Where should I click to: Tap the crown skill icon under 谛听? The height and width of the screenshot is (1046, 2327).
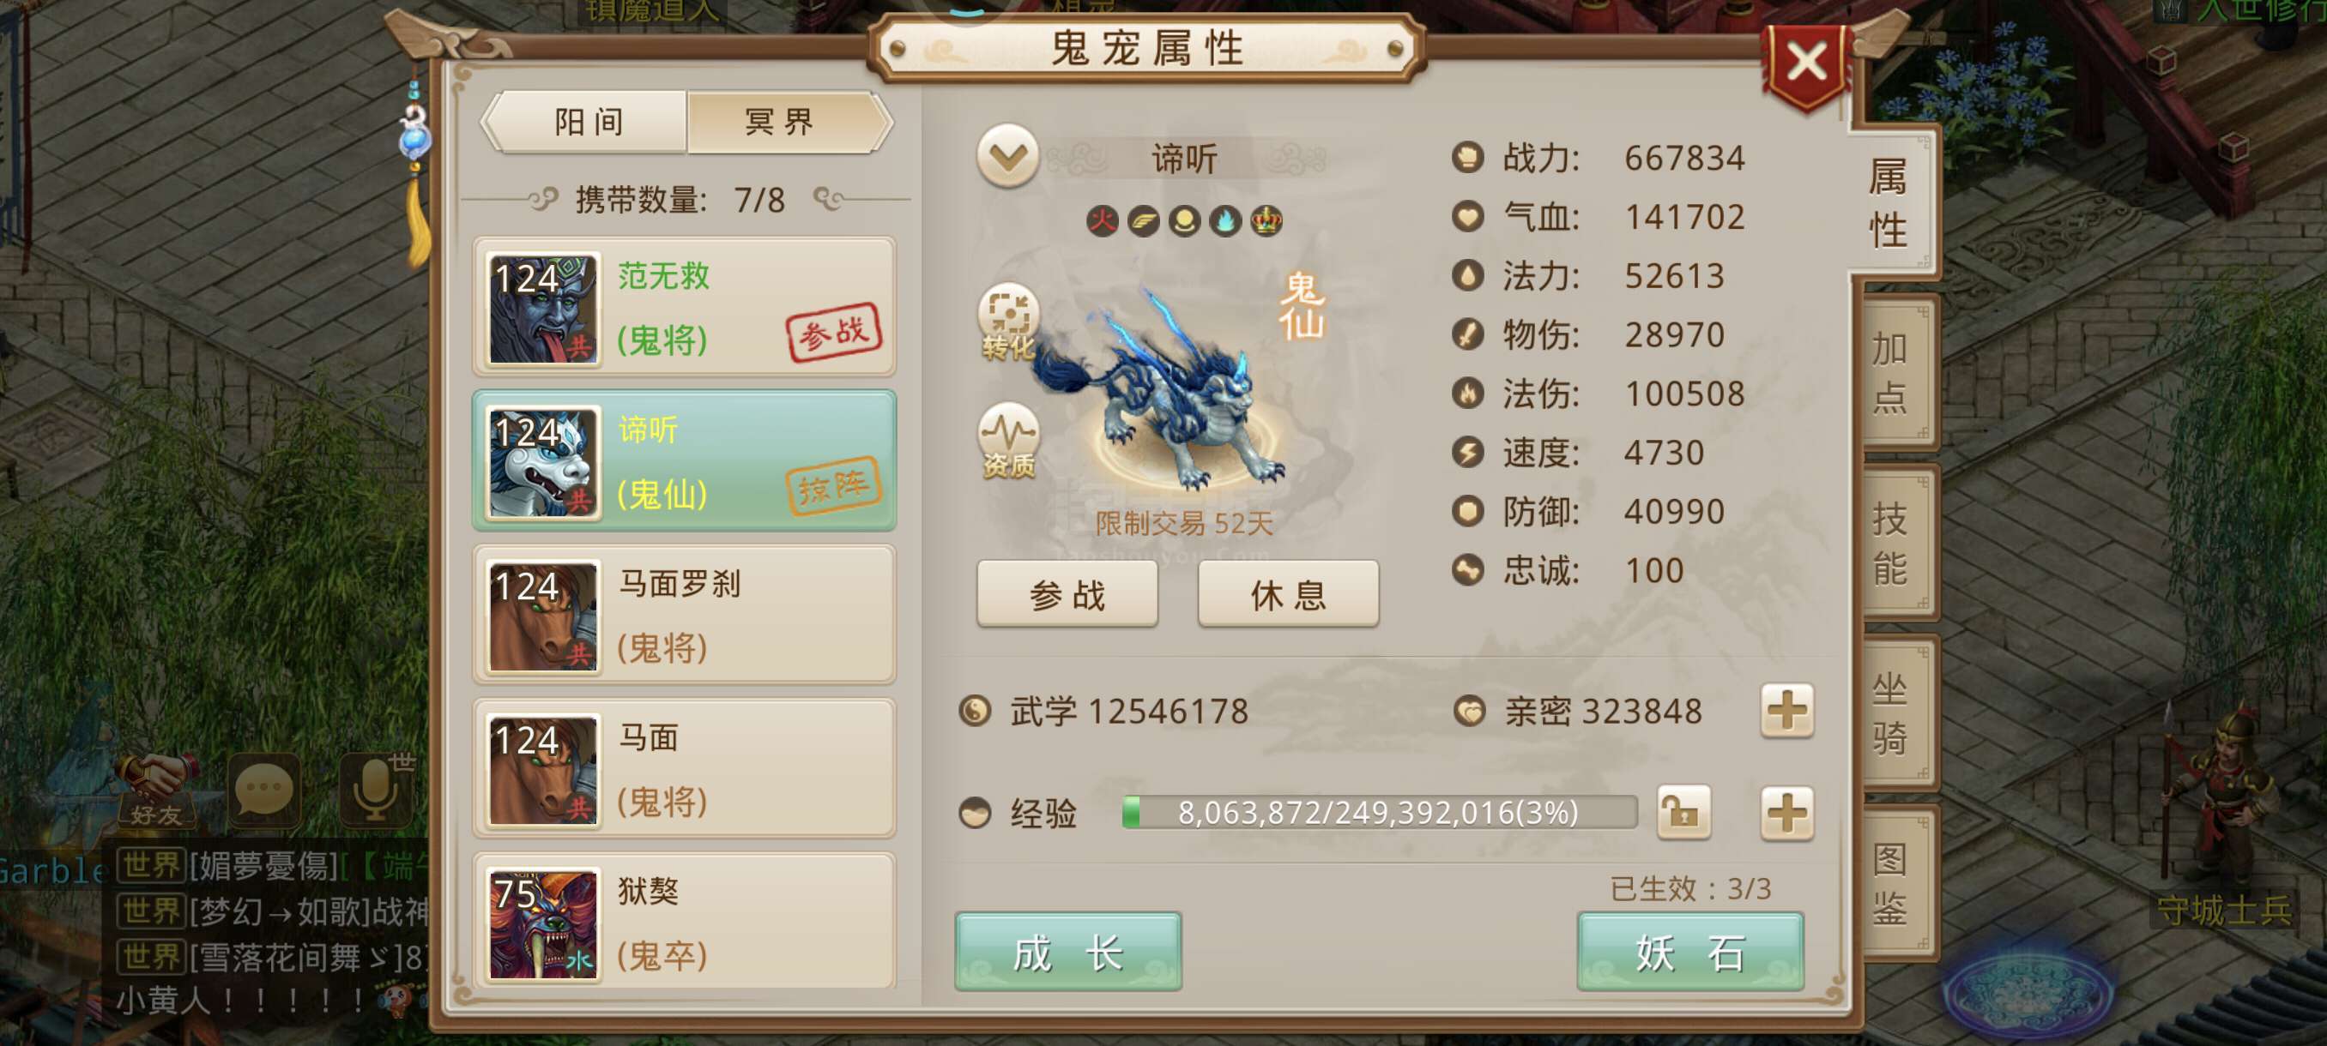pos(1266,220)
